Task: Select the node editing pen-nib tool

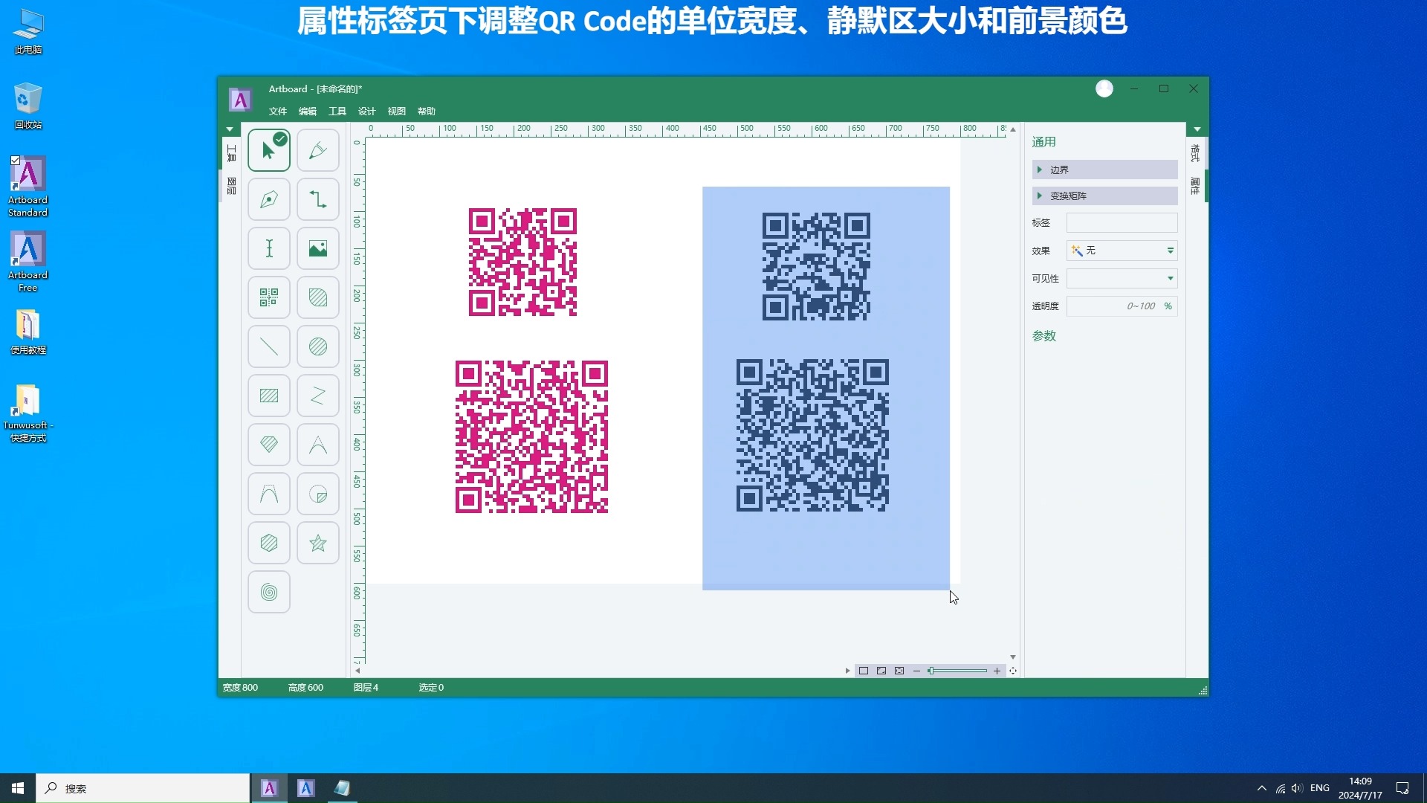Action: pos(318,150)
